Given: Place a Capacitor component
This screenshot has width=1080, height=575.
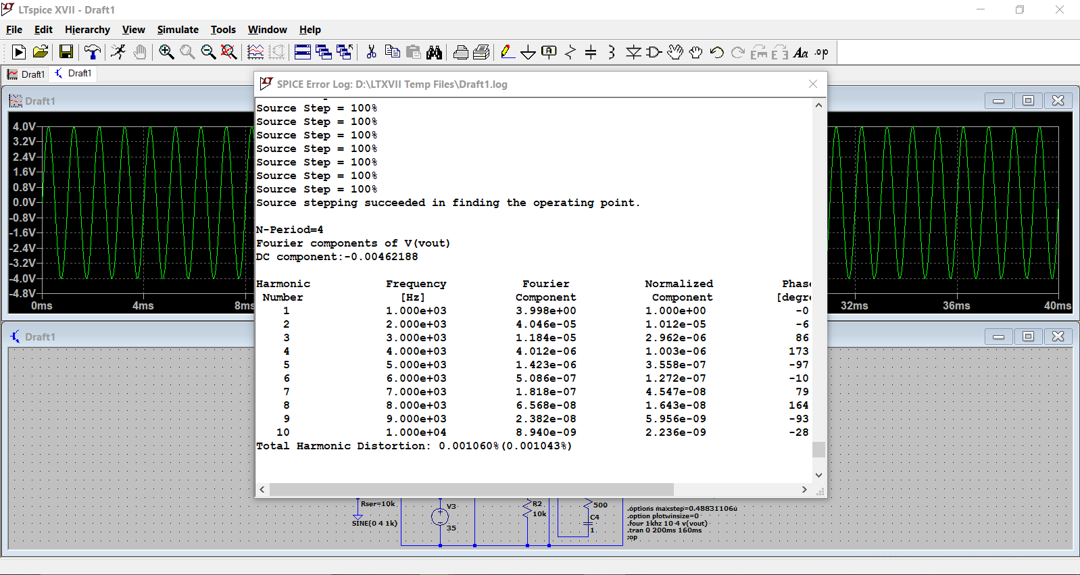Looking at the screenshot, I should tap(591, 52).
